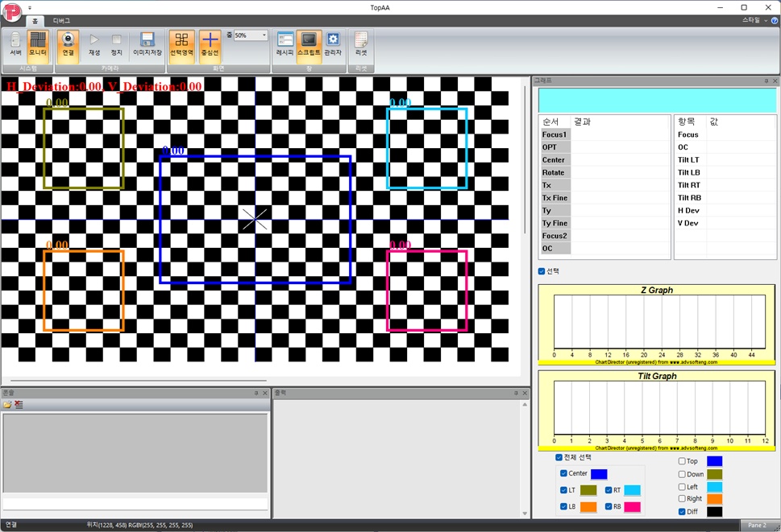Click the console command input field
This screenshot has width=781, height=532.
(135, 503)
